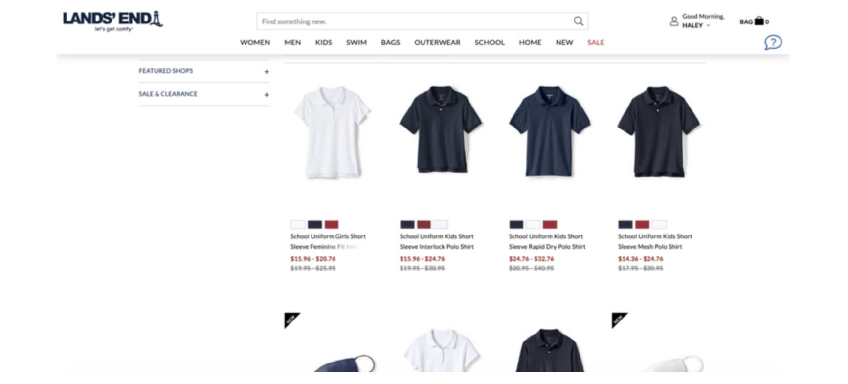Open the shopping bag icon
Viewport: 848px width, 384px height.
tap(759, 21)
